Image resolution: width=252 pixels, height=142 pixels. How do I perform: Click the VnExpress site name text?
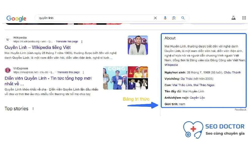coord(21,68)
